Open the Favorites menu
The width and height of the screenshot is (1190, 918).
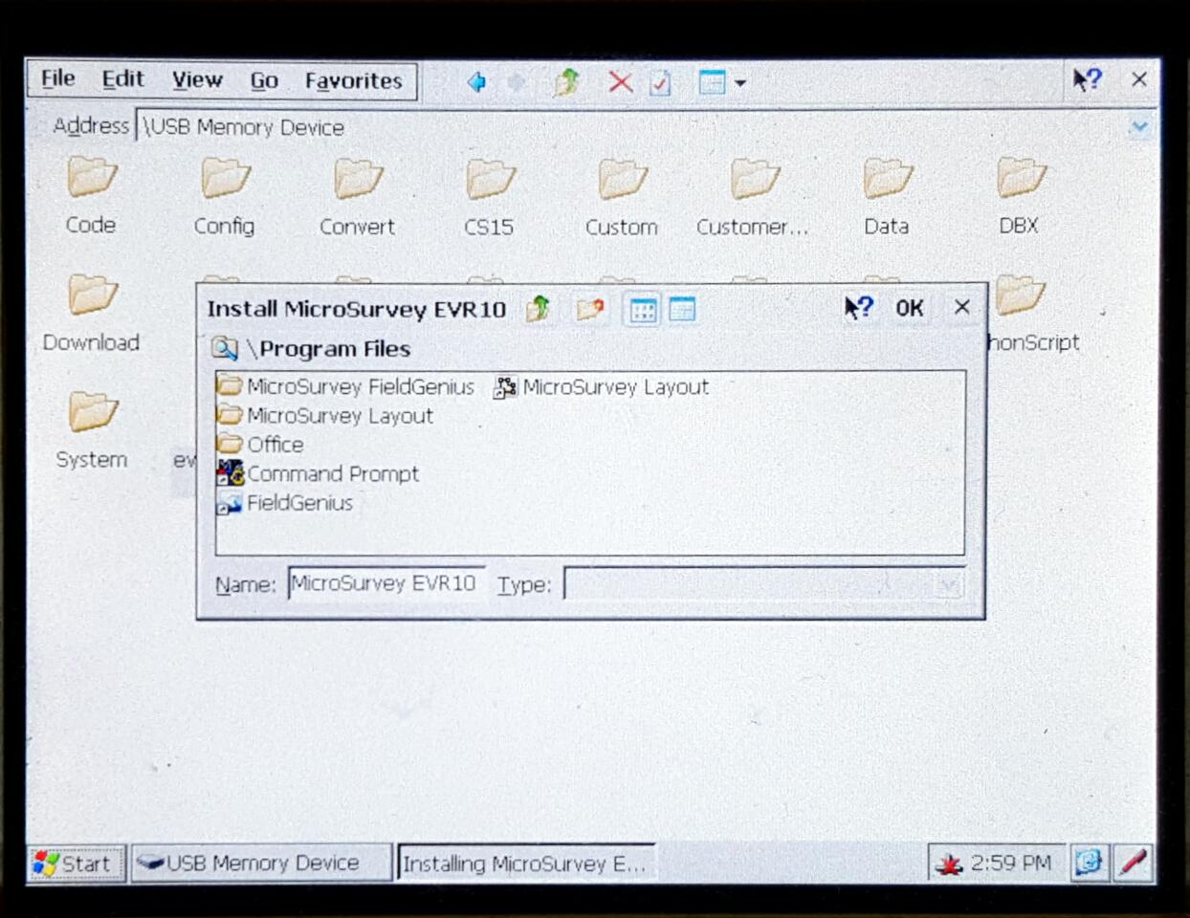point(353,81)
